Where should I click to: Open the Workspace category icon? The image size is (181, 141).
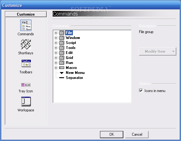(x=26, y=101)
